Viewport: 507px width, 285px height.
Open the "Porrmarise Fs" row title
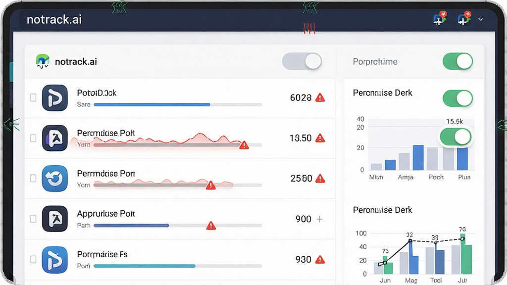coord(102,254)
